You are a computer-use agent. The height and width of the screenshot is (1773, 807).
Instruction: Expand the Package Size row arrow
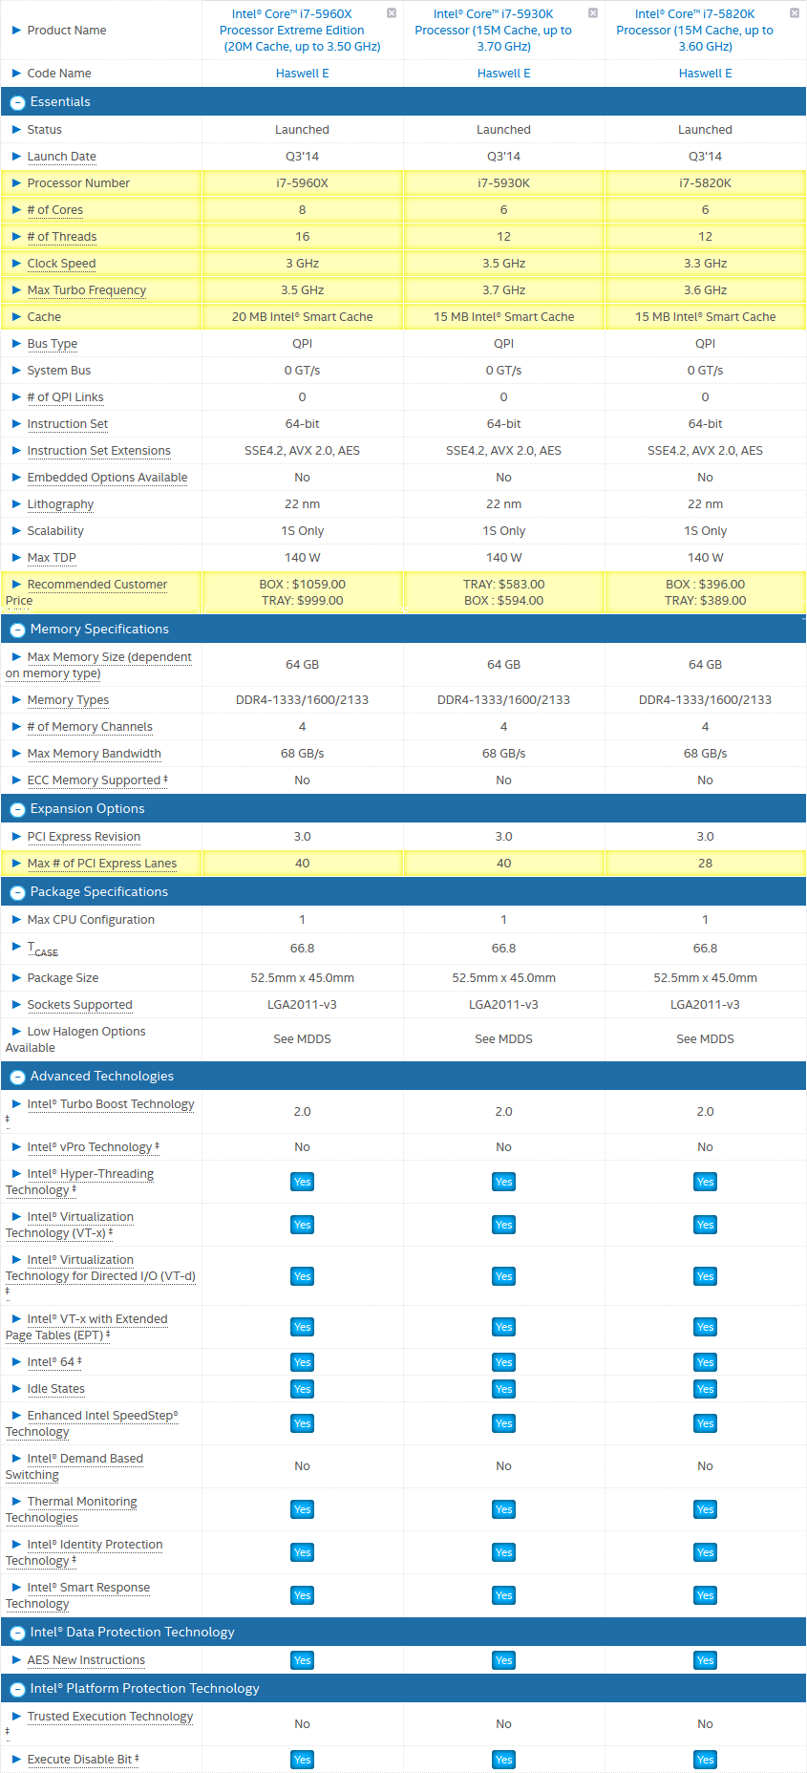[16, 978]
